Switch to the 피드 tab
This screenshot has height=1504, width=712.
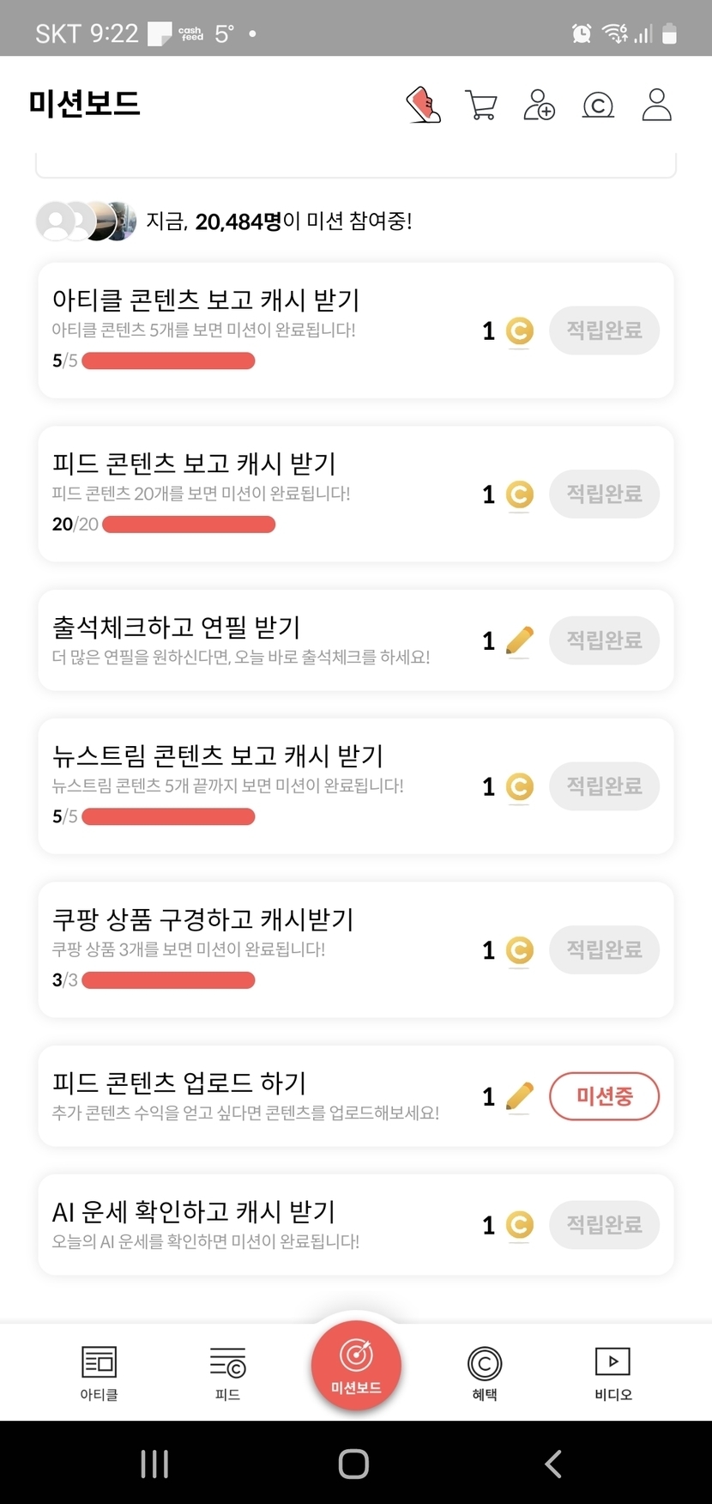[x=227, y=1372]
